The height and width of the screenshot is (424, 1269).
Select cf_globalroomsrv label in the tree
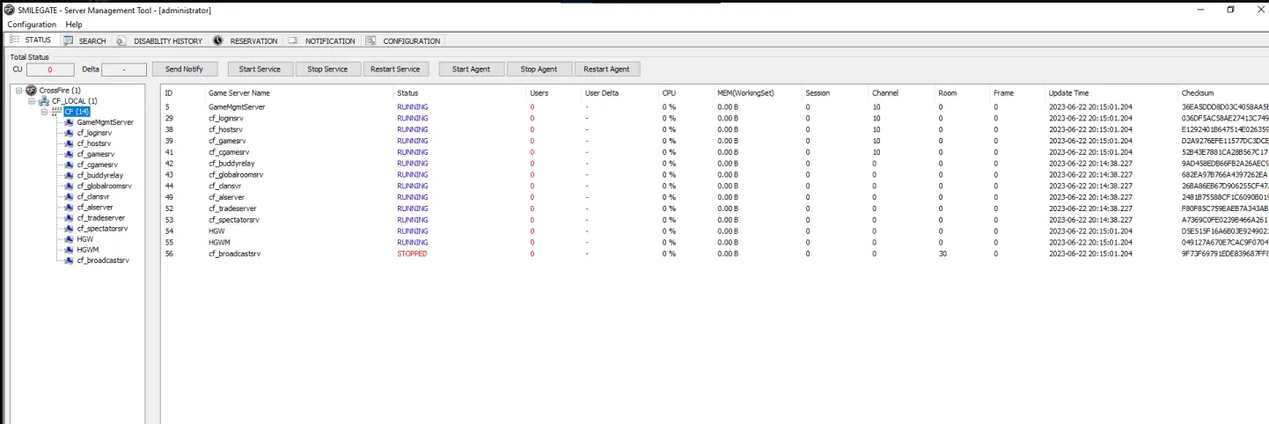click(x=105, y=186)
